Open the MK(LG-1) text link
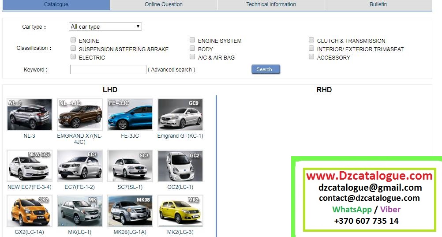This screenshot has height=237, width=442. coord(80,232)
